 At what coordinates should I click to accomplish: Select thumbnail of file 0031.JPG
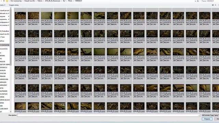205,34
